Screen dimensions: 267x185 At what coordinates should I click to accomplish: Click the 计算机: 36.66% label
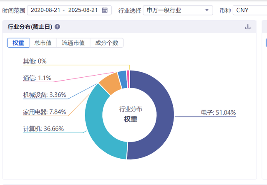(43, 129)
